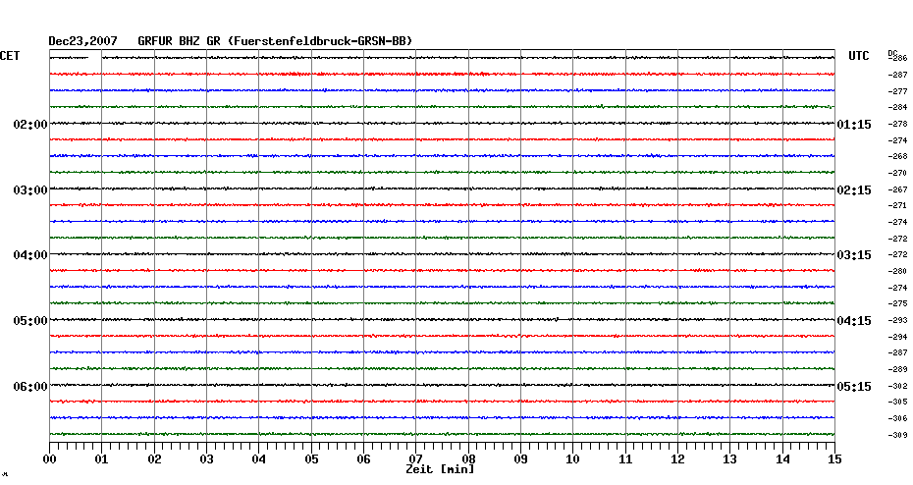Click minute tick label 15
The image size is (913, 485).
(x=834, y=459)
